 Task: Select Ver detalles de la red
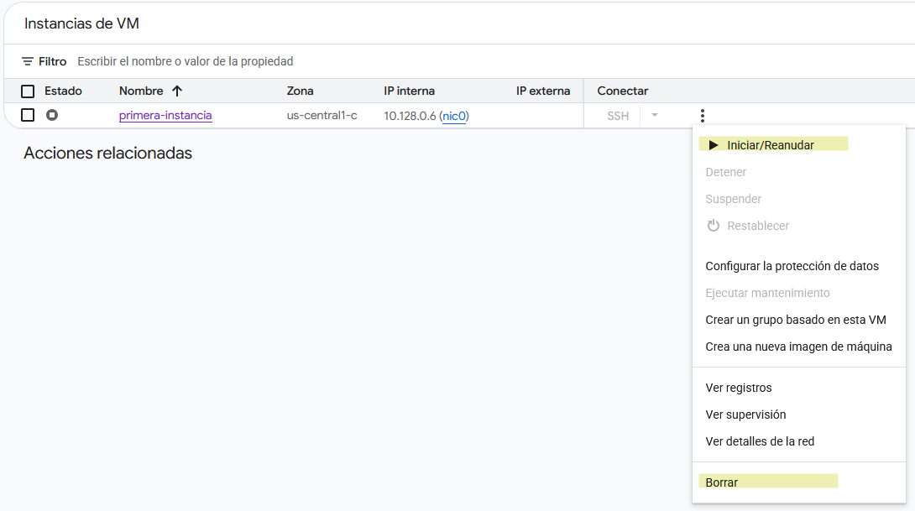click(760, 441)
